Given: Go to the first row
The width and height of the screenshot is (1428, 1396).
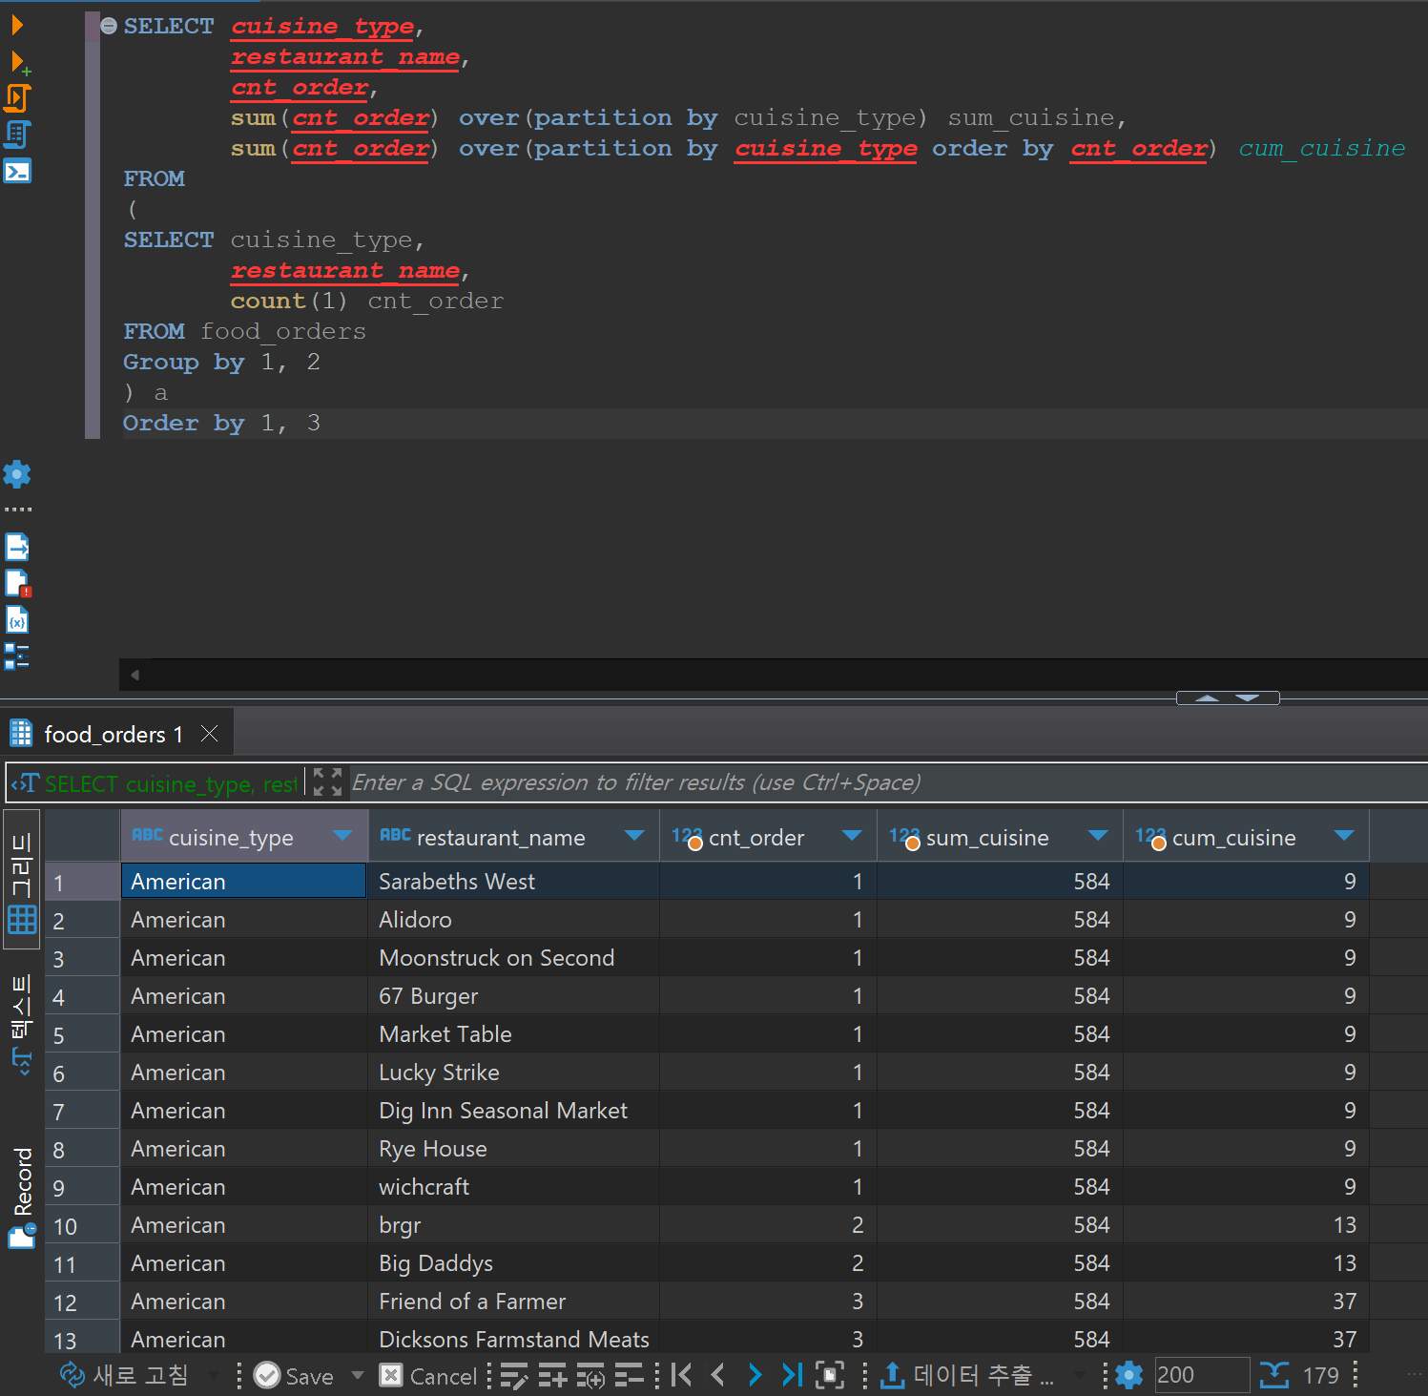Looking at the screenshot, I should coord(681,1375).
